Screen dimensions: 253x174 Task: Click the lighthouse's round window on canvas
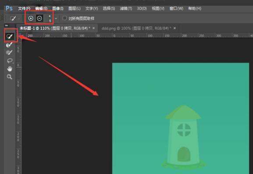coord(184,130)
